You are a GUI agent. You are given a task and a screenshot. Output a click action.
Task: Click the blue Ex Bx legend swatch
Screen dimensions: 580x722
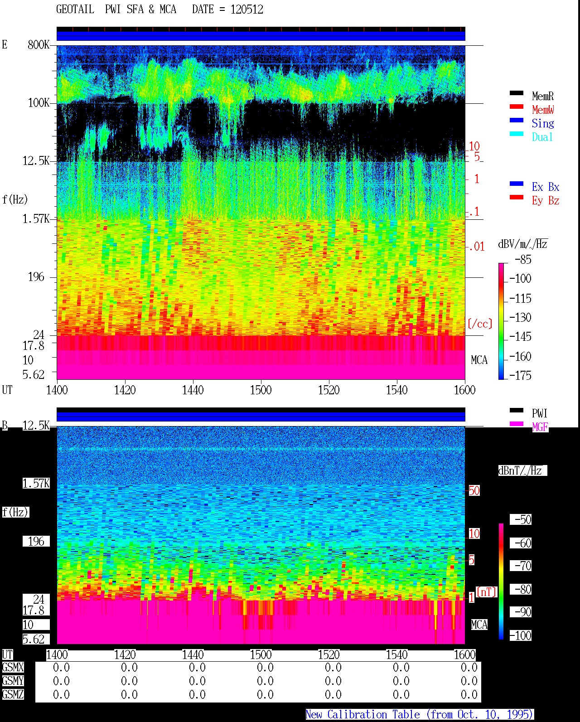(x=517, y=184)
